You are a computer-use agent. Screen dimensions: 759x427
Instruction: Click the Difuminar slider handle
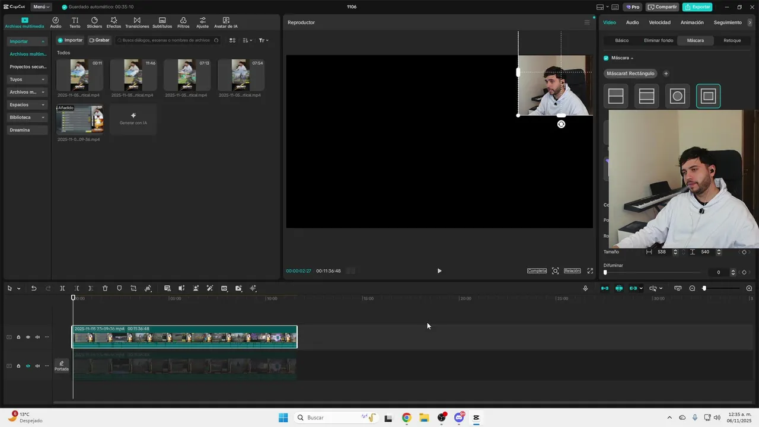[x=605, y=272]
